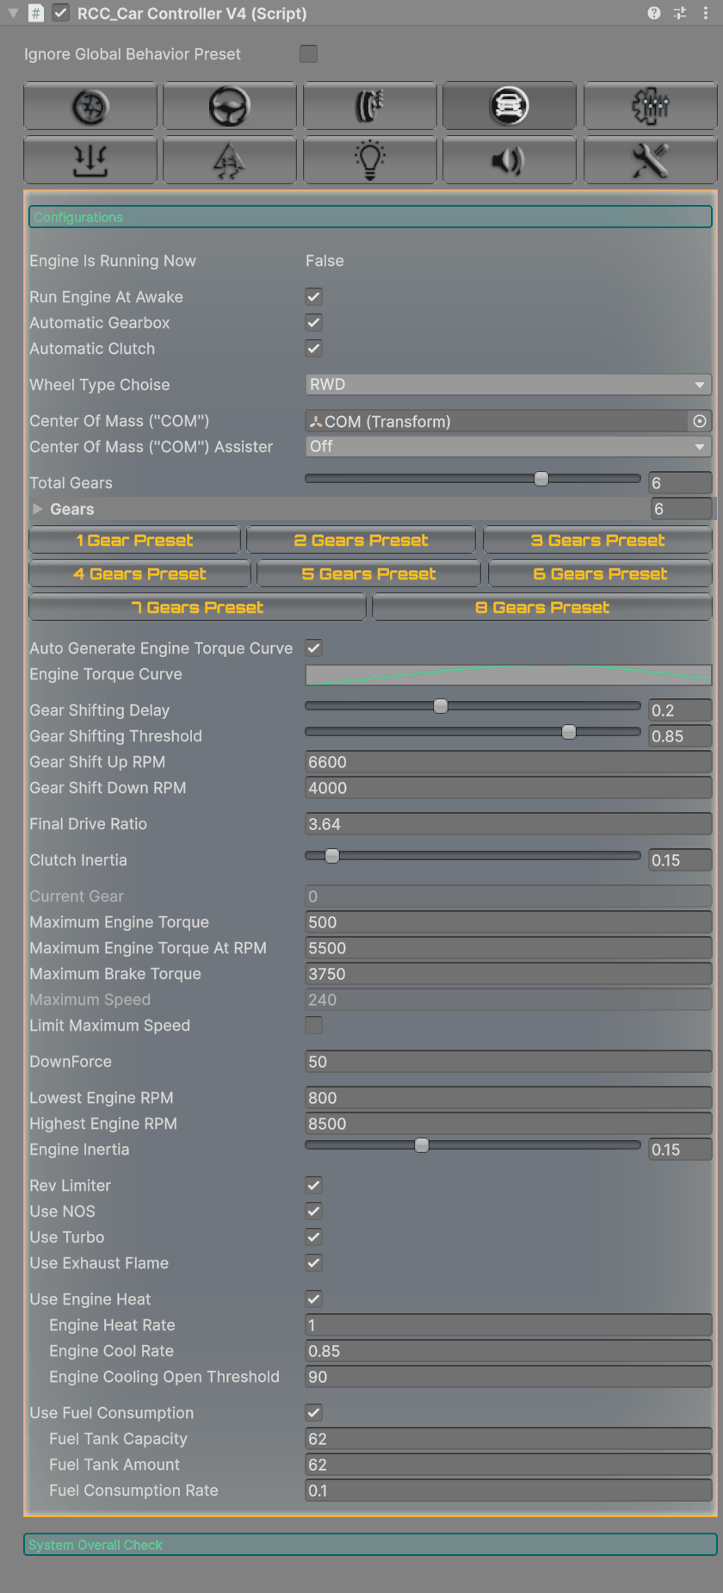Click the Gear Shift Up RPM field
Screen dimensions: 723x1593
509,762
